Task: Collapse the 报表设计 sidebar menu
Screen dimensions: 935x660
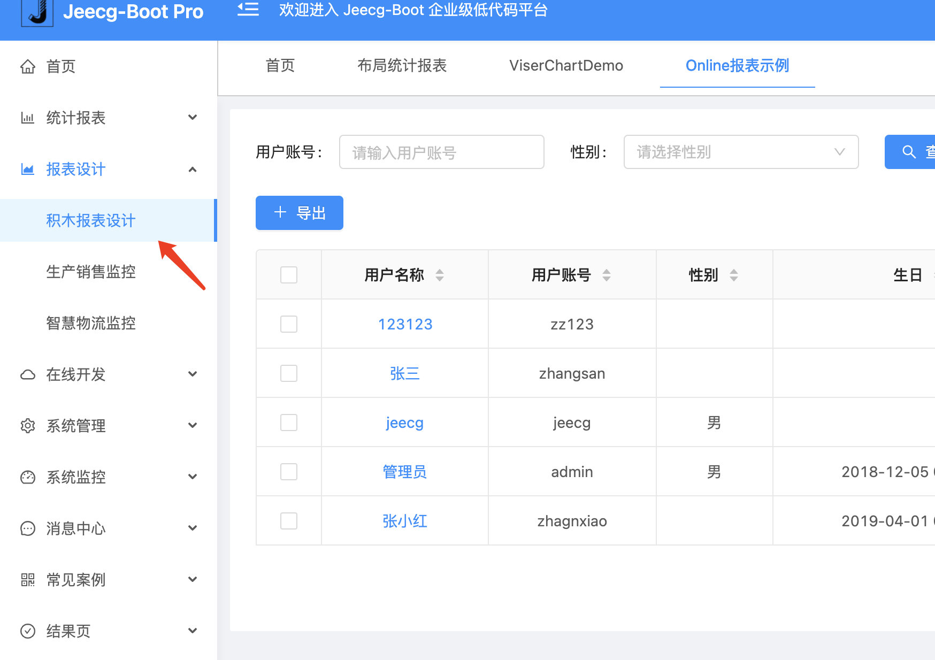Action: (108, 170)
